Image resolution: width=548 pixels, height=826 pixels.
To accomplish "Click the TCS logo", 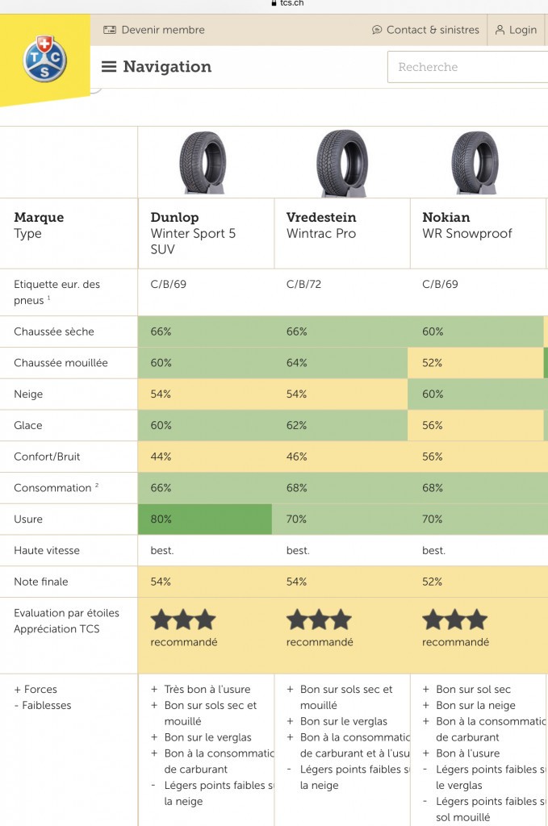I will [x=44, y=58].
